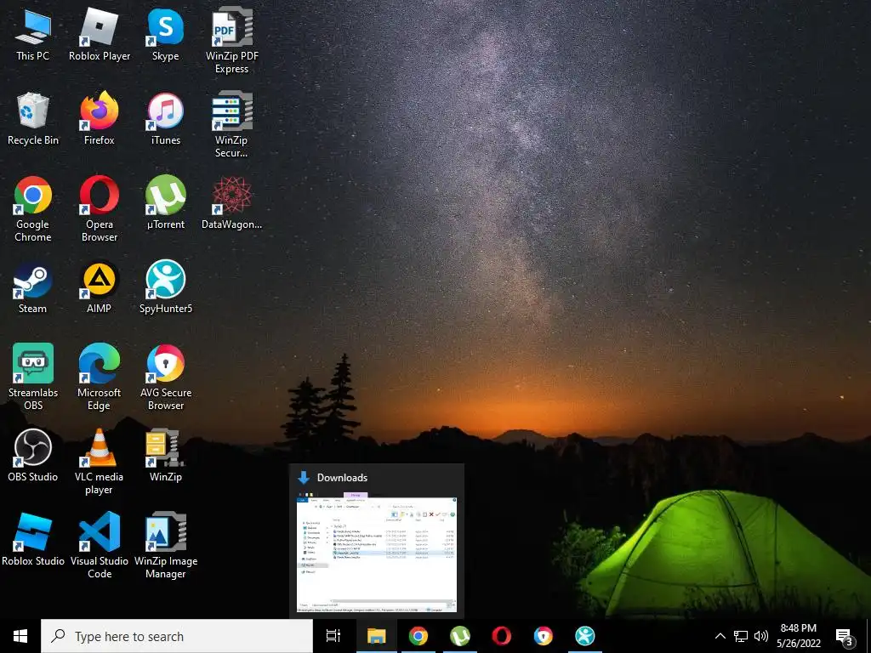
Task: Click File Explorer on the taskbar
Action: [x=376, y=636]
